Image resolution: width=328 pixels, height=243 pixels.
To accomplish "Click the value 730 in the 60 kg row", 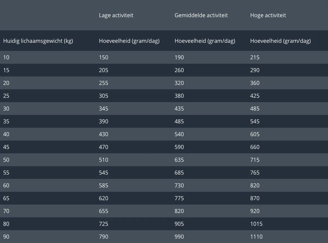I will pyautogui.click(x=179, y=185).
